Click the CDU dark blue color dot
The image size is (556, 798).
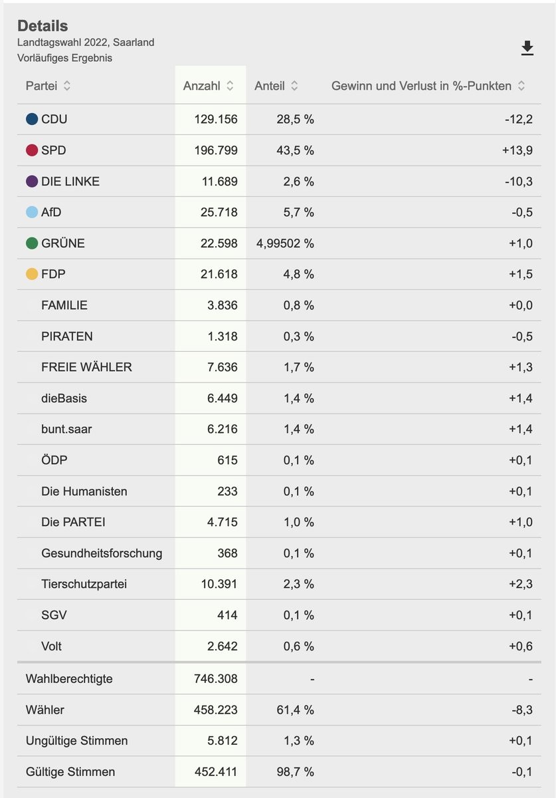pos(32,120)
